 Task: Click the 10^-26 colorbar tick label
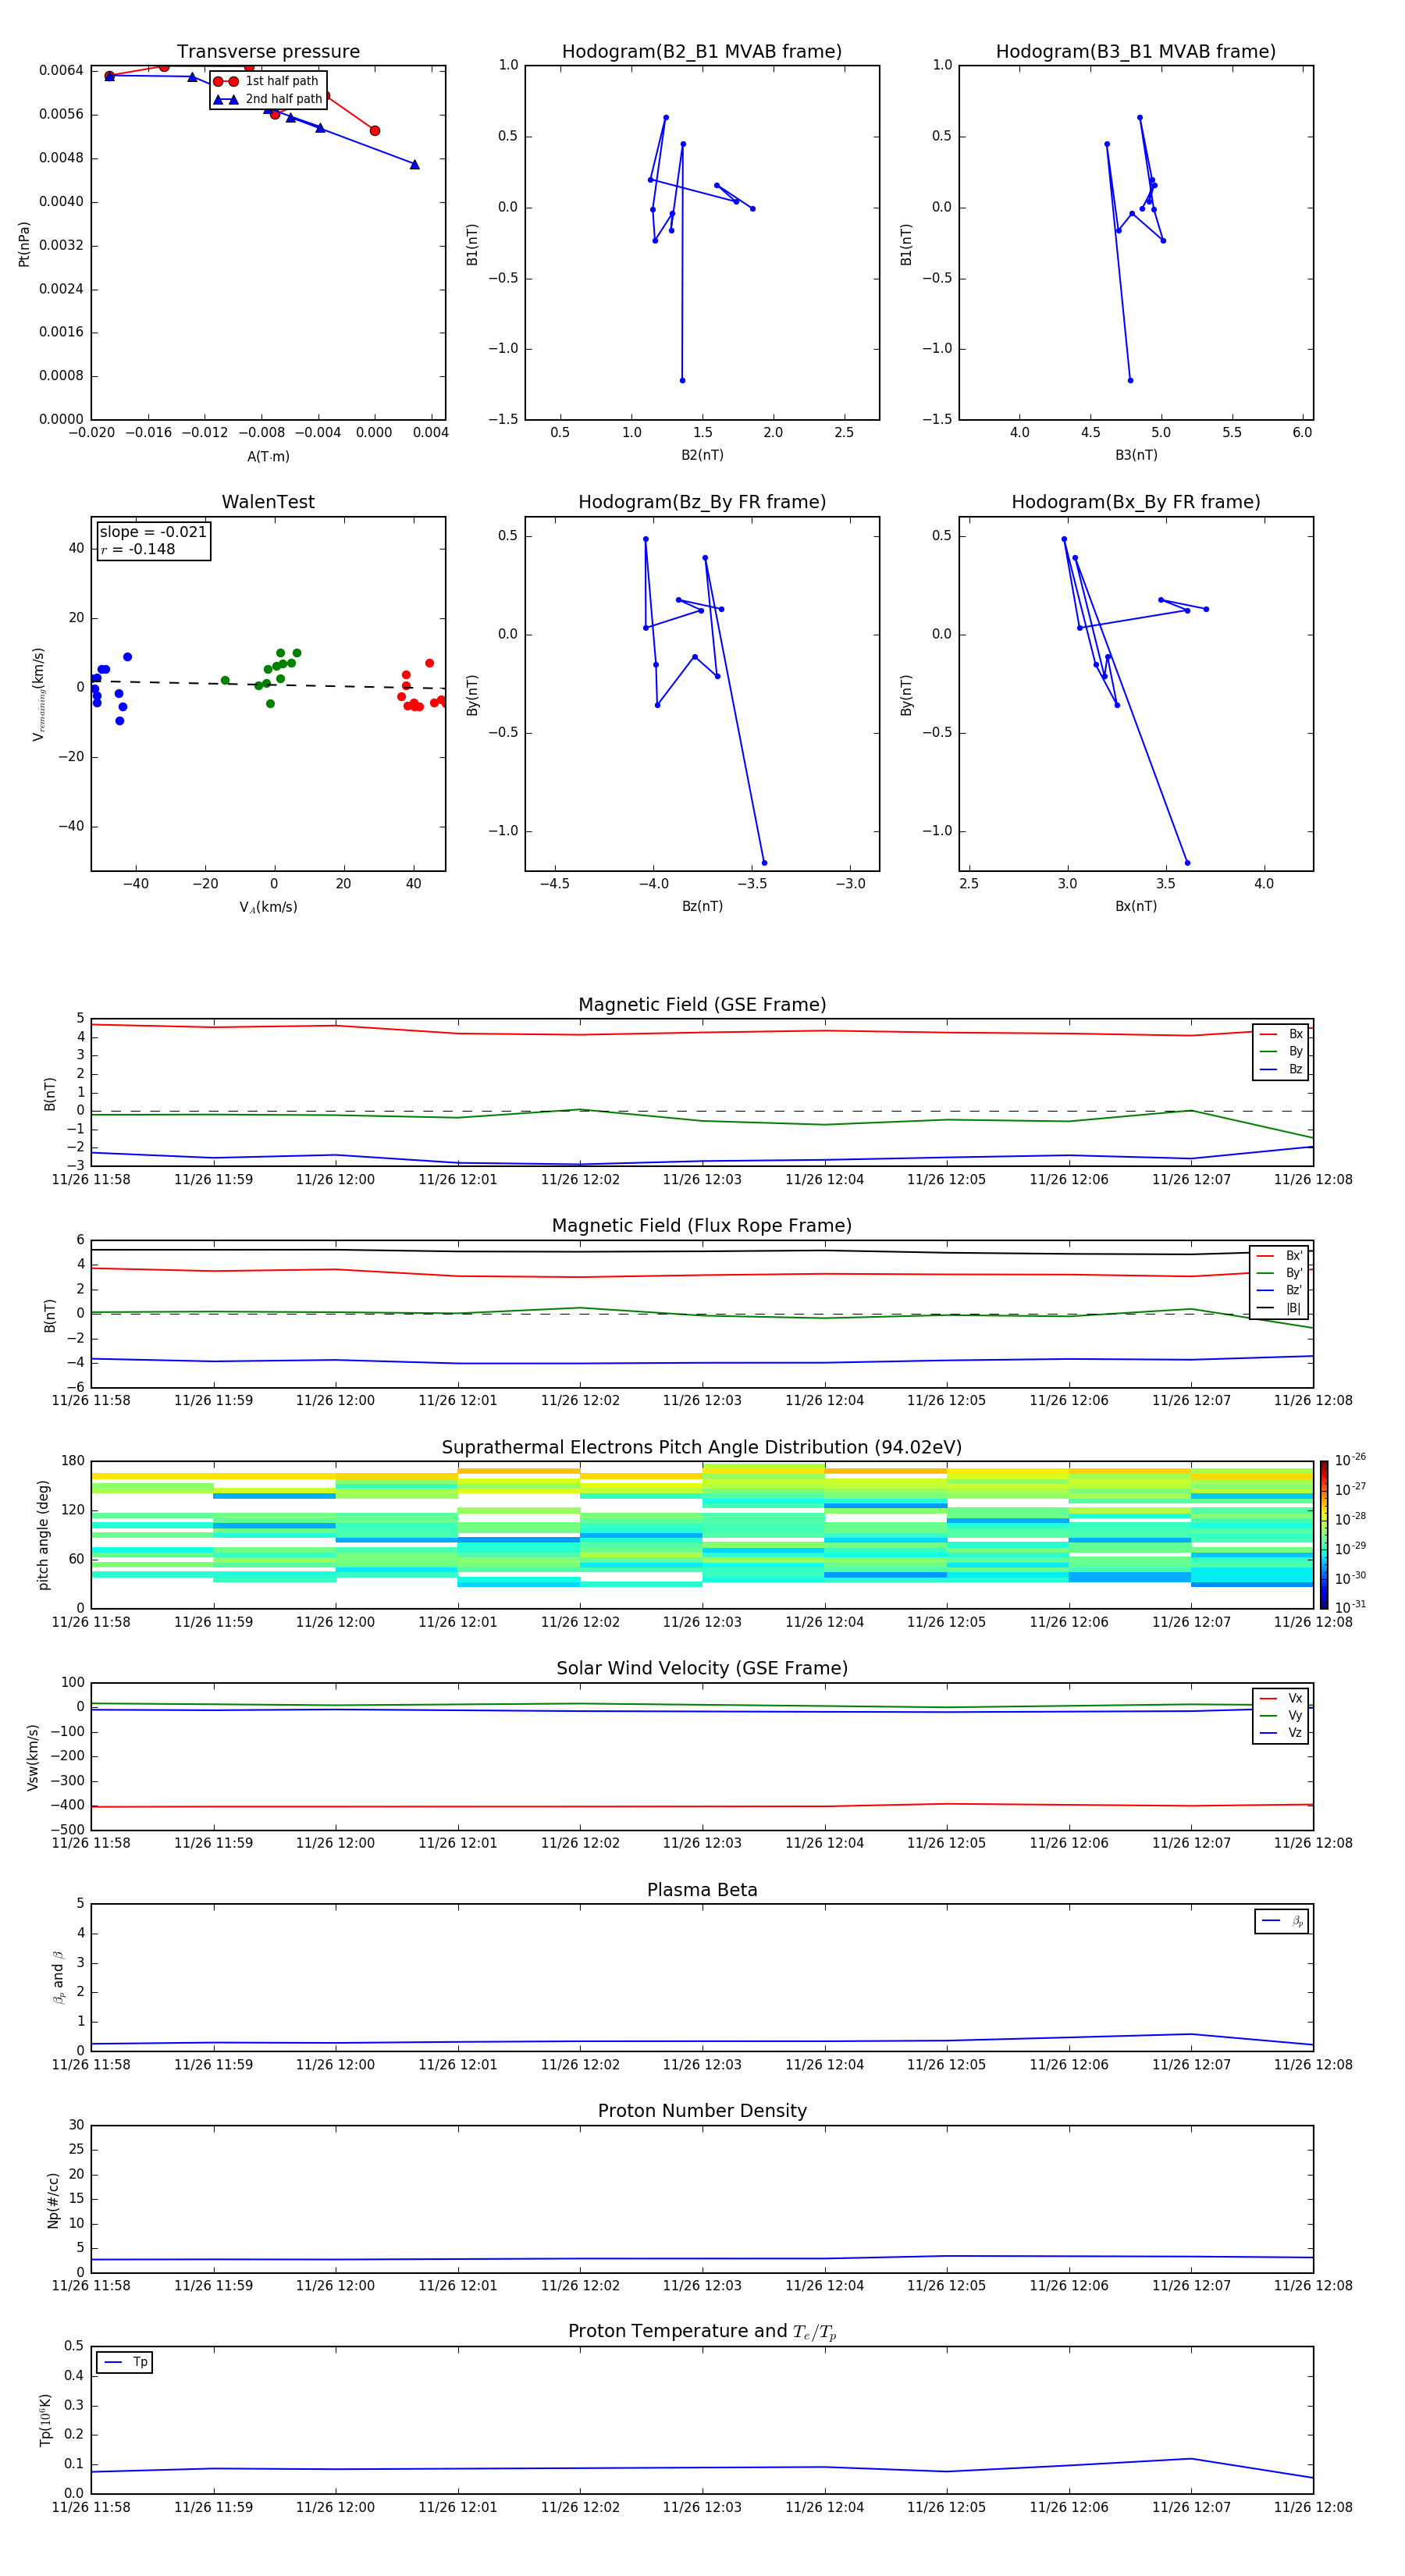pos(1350,1460)
